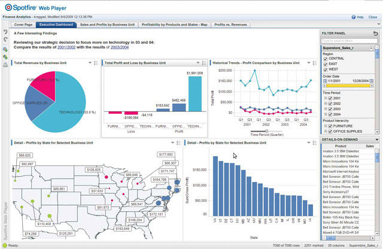
Task: Click the Undo arrow in the left toolbar
Action: (5, 32)
